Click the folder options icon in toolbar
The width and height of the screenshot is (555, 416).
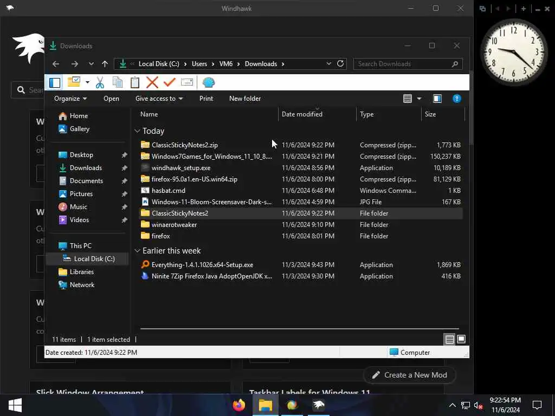74,82
